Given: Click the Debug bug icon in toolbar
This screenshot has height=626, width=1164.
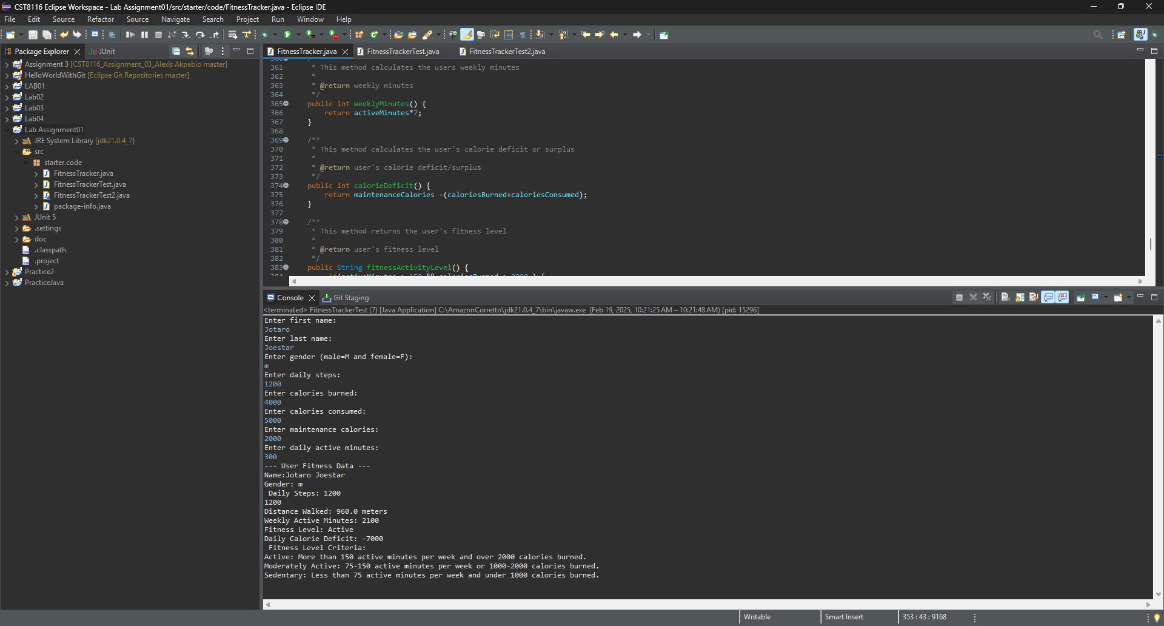Looking at the screenshot, I should (265, 35).
